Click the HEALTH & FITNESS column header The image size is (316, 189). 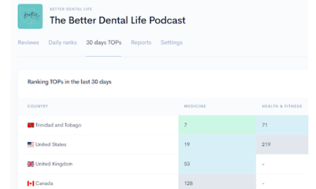(282, 106)
